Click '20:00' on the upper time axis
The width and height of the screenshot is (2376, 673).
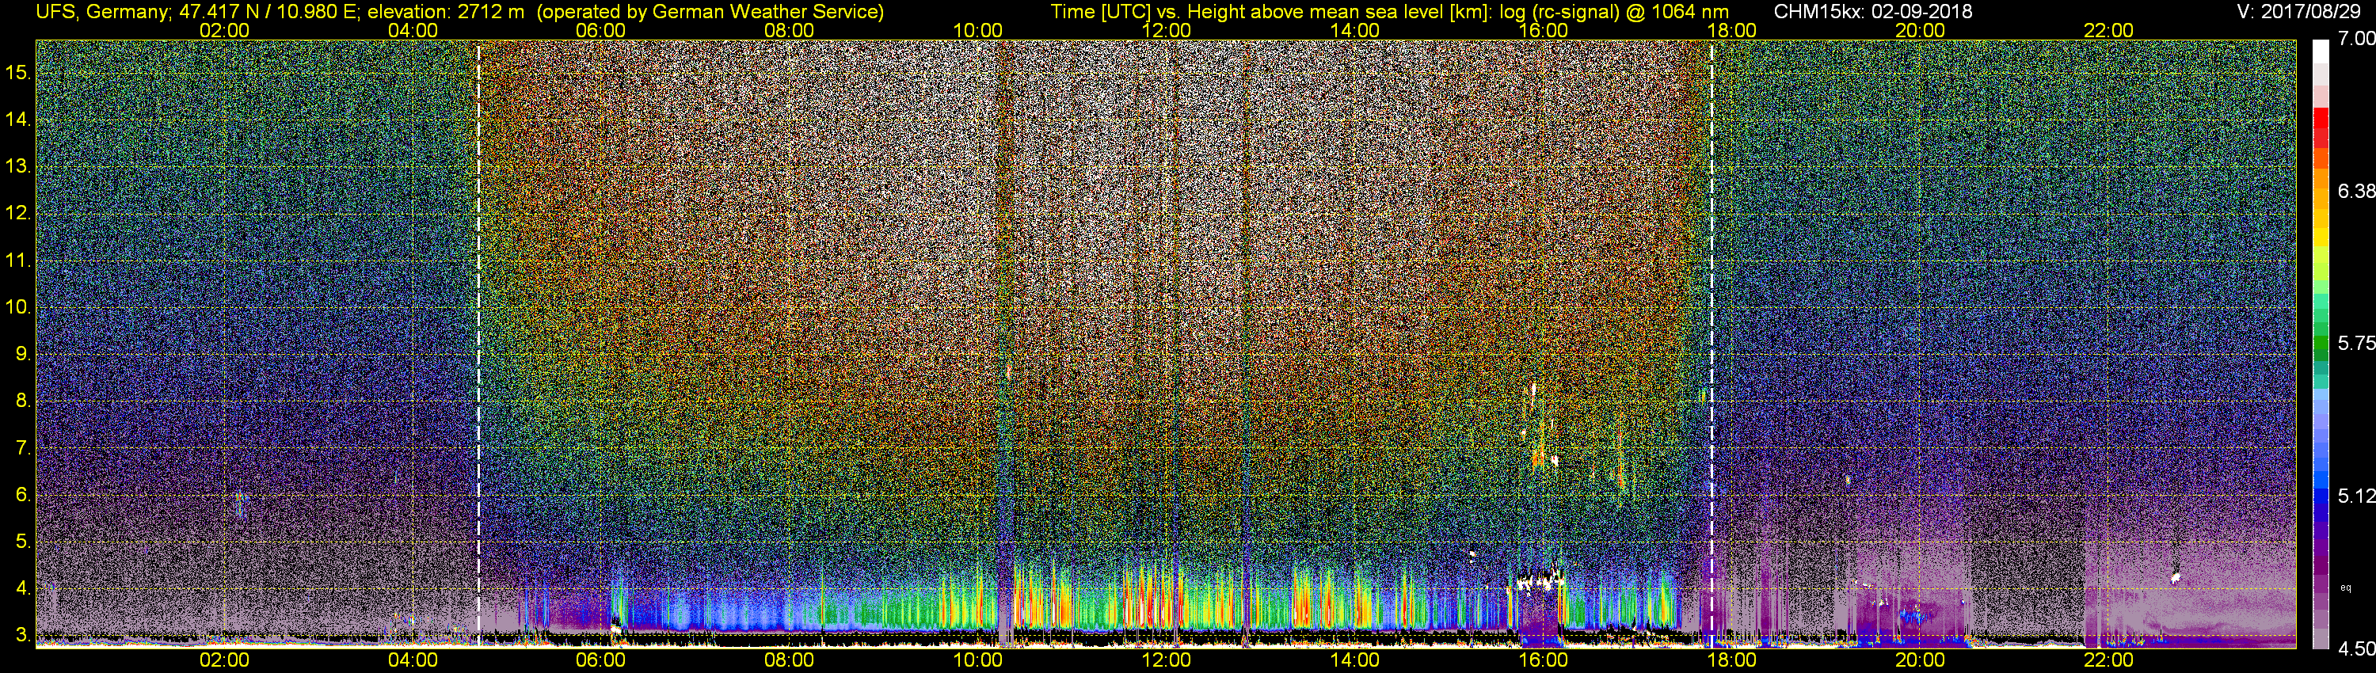coord(1920,30)
